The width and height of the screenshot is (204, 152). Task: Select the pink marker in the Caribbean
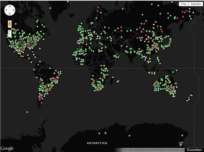click(35, 57)
